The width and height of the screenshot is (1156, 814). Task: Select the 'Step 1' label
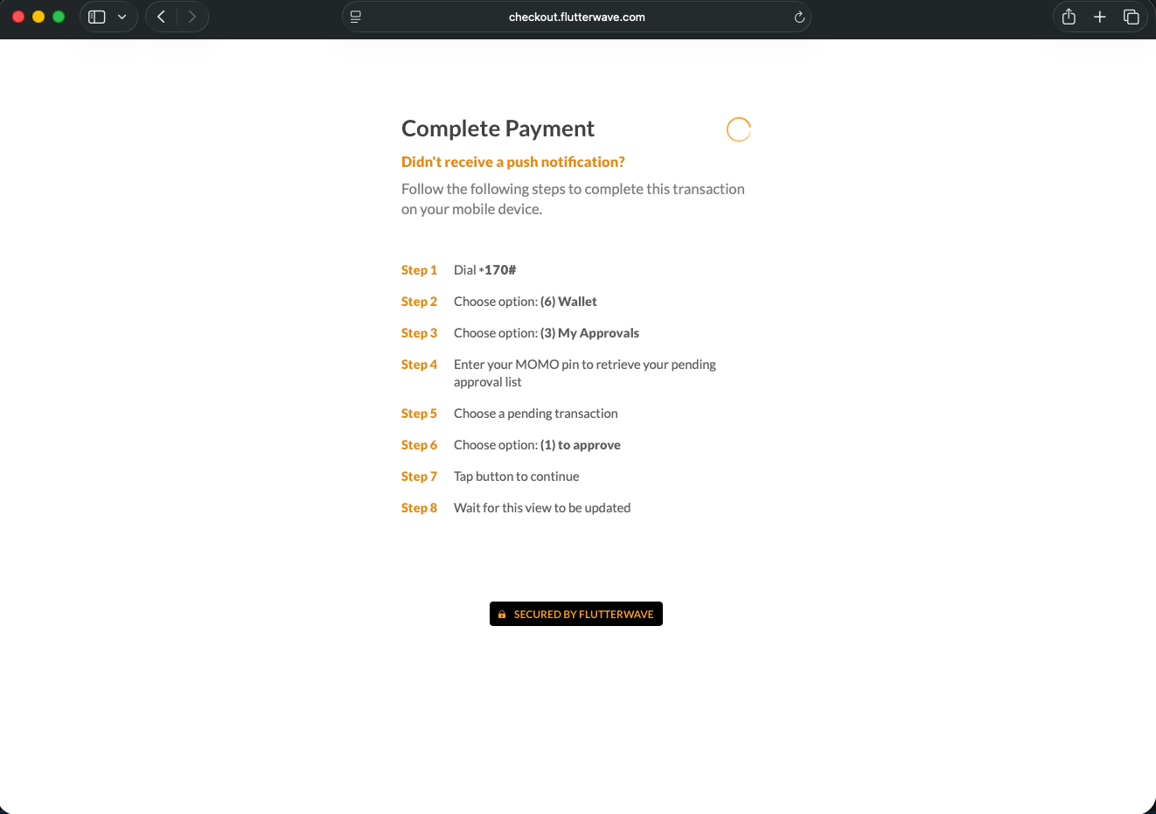(419, 270)
